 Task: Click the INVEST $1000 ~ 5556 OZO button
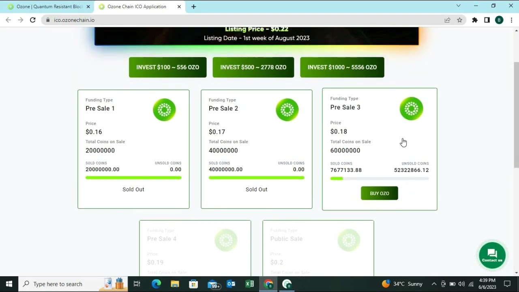(342, 67)
